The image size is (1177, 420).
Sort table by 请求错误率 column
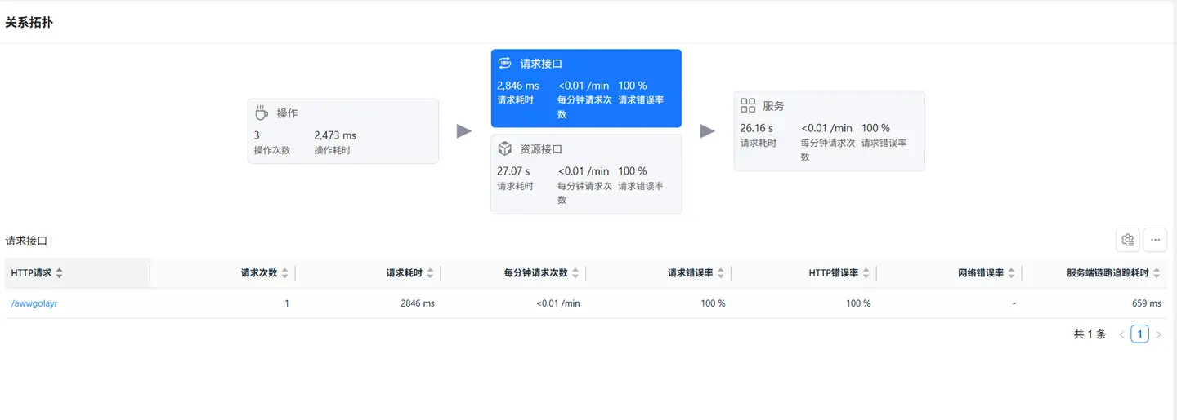point(721,273)
